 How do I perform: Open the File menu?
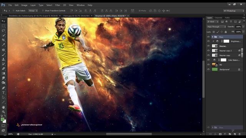[10, 5]
